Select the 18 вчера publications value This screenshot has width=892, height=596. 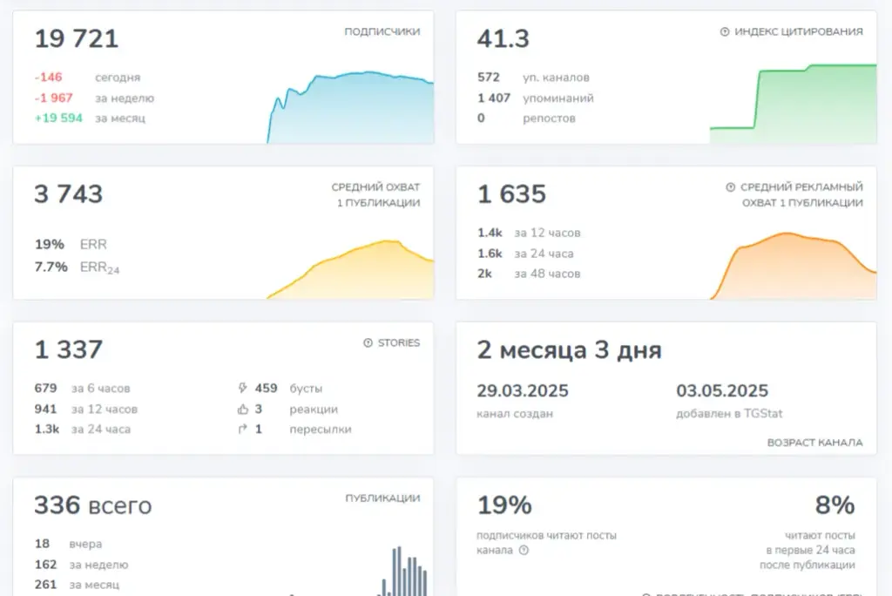(x=42, y=544)
